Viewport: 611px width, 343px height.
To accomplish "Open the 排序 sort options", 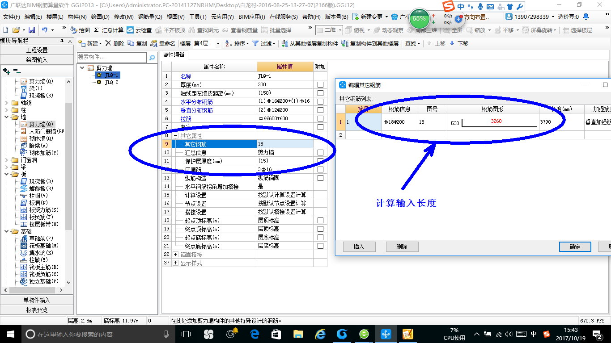I will point(237,44).
